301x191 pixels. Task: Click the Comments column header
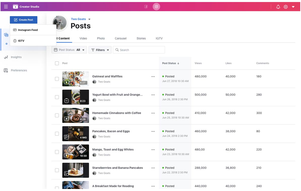263,63
